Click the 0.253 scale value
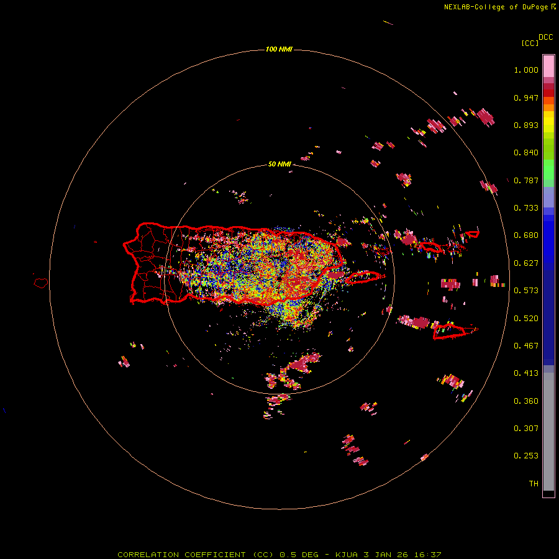This screenshot has width=559, height=559. pyautogui.click(x=526, y=456)
